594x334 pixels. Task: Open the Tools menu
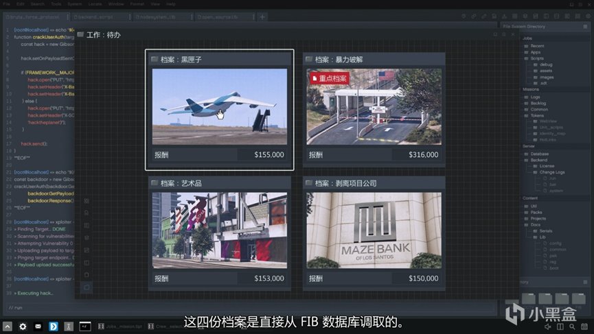point(56,4)
